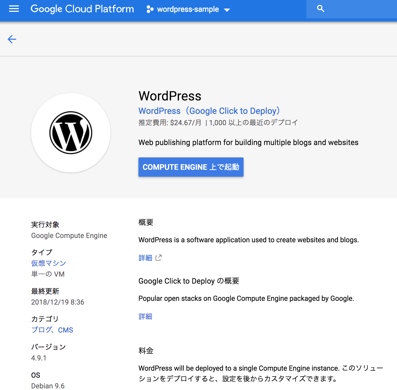
Task: Open the CMS category link
Action: coord(66,330)
